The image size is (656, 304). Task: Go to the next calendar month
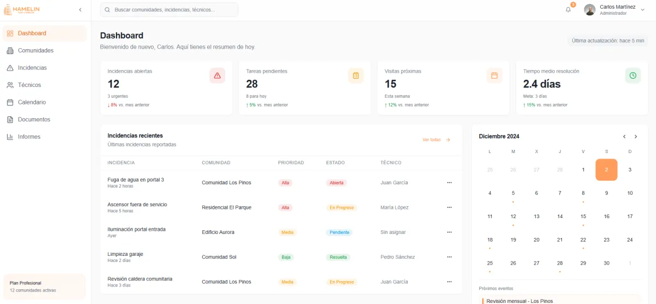tap(636, 137)
